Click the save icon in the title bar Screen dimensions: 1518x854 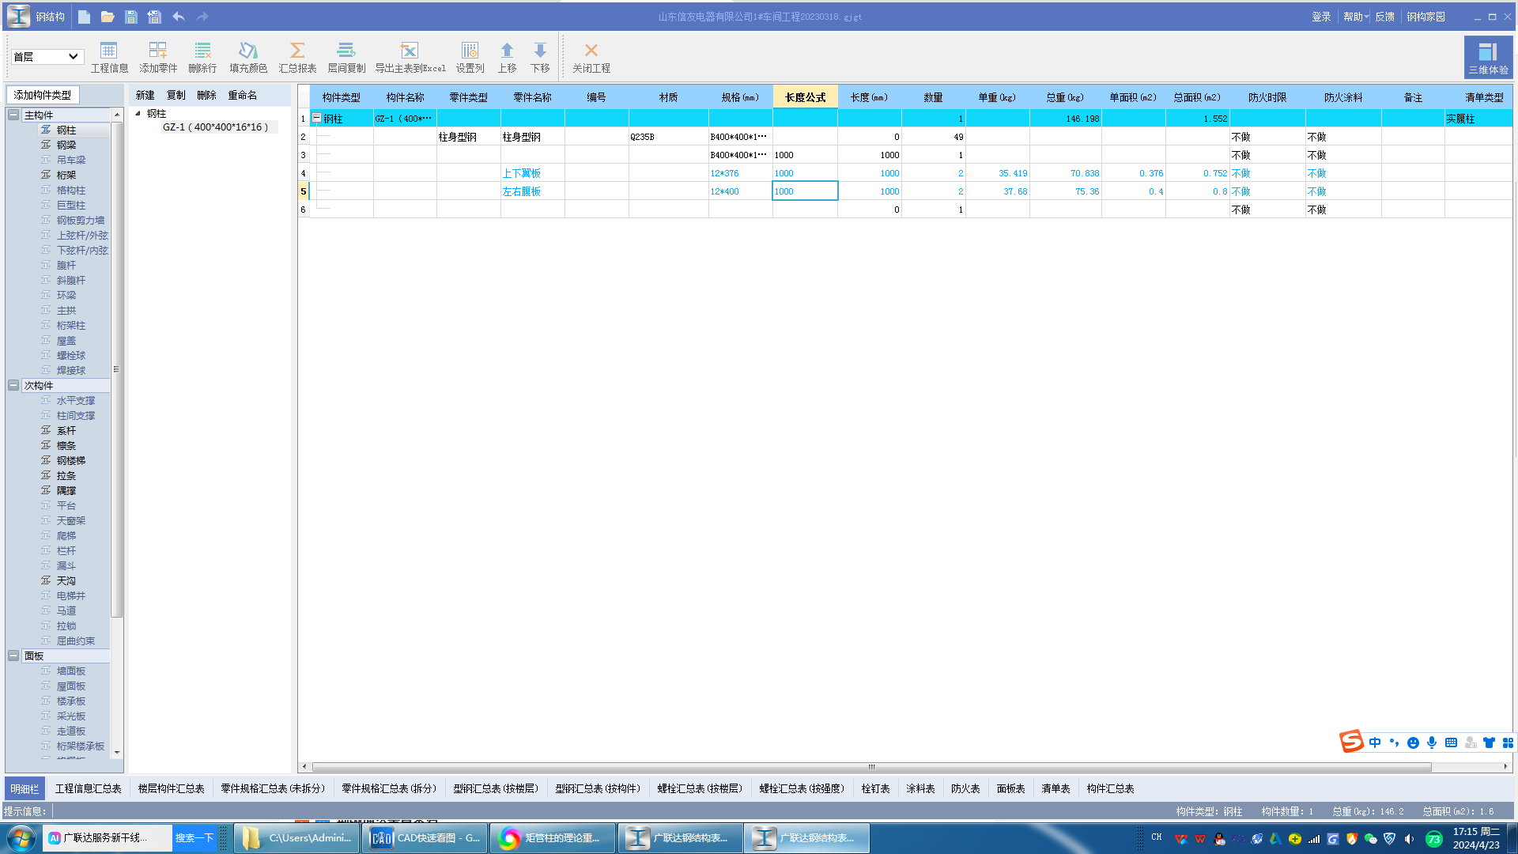pyautogui.click(x=131, y=17)
